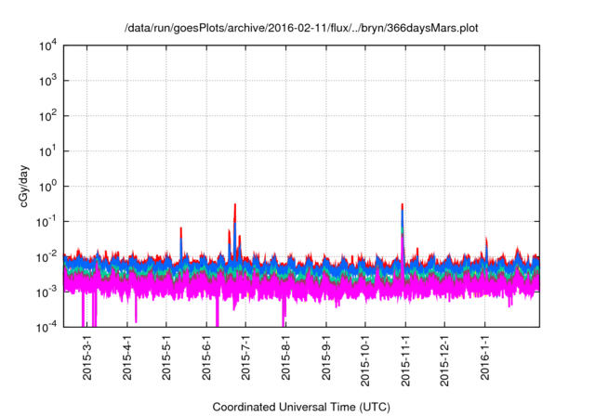Click the 2015-10-1 date label
Viewport: 595px width, 416px height.
click(365, 361)
